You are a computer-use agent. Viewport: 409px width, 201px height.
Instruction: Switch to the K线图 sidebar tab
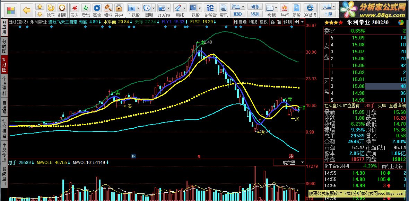[x=4, y=65]
